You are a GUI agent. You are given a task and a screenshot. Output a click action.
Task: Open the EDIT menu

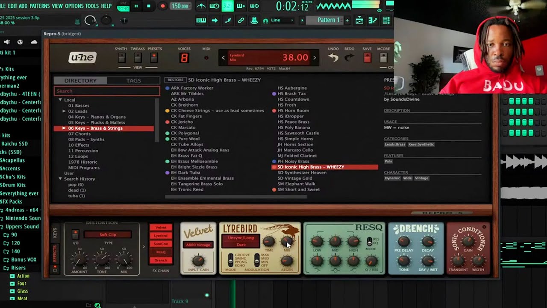[x=12, y=6]
